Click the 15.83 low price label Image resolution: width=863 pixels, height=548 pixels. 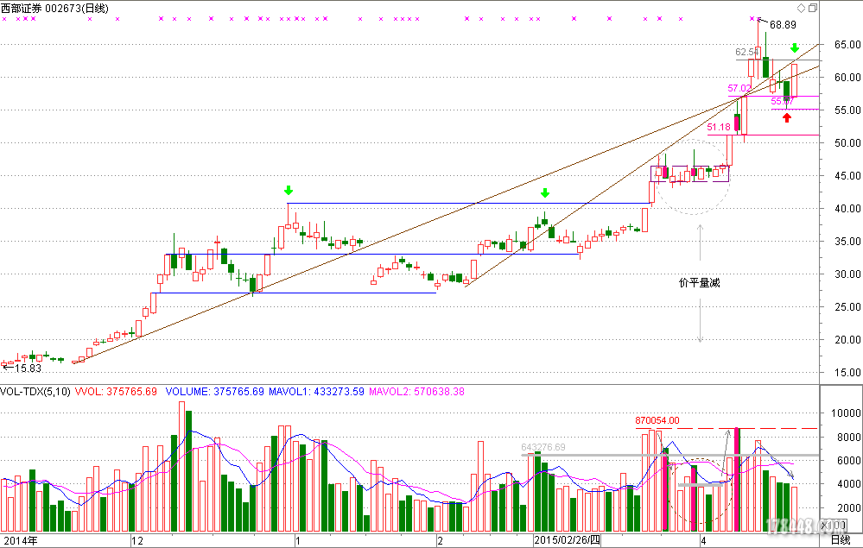click(26, 368)
